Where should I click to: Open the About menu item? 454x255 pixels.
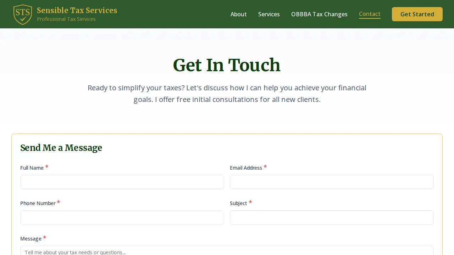(238, 14)
